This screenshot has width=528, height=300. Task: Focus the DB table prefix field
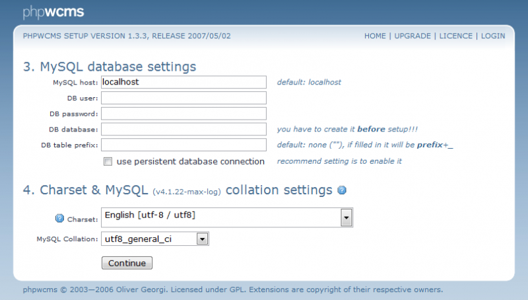[x=183, y=145]
